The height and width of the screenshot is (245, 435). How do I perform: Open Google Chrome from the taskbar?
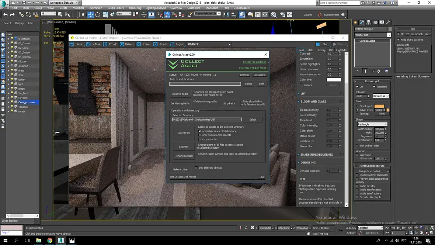(x=50, y=241)
